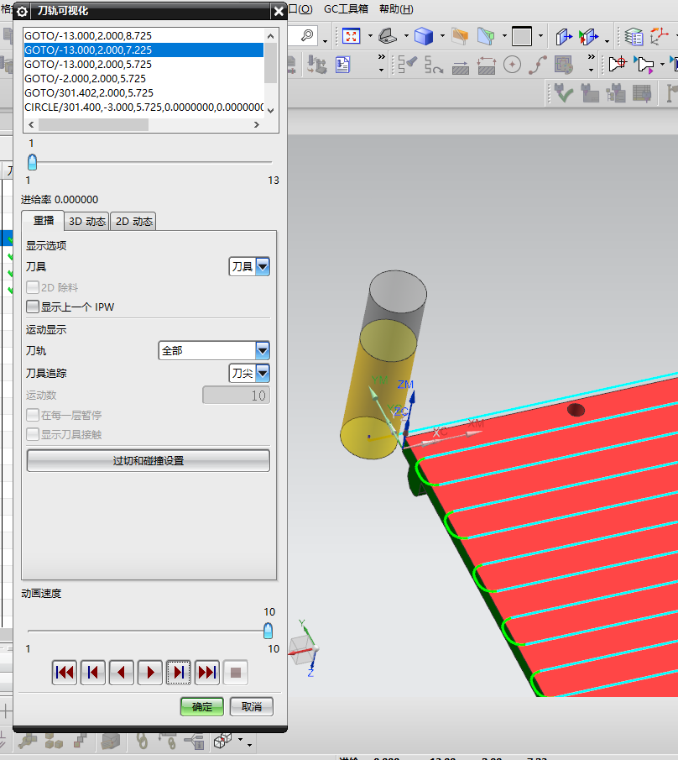The height and width of the screenshot is (760, 678).
Task: Click the WCS orientation axes icon
Action: (659, 36)
